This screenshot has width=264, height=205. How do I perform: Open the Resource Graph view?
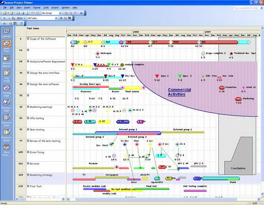(6, 104)
